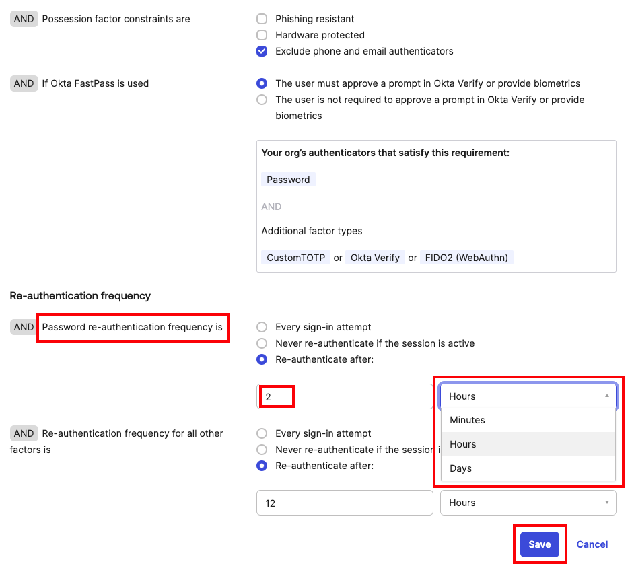Edit the password re-authentication value field showing 2
The width and height of the screenshot is (630, 568).
click(276, 396)
